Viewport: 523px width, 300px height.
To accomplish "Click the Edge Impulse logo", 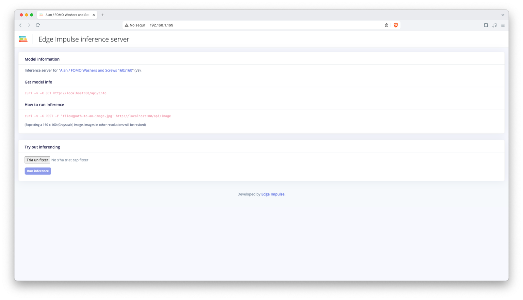I will [x=23, y=39].
